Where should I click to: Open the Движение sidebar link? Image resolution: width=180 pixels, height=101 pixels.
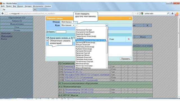coord(6,33)
